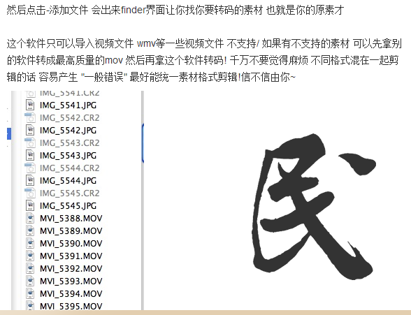Screen dimensions: 411x315
Task: Click the IMG_5544.CR2 file icon
Action: tap(30, 168)
